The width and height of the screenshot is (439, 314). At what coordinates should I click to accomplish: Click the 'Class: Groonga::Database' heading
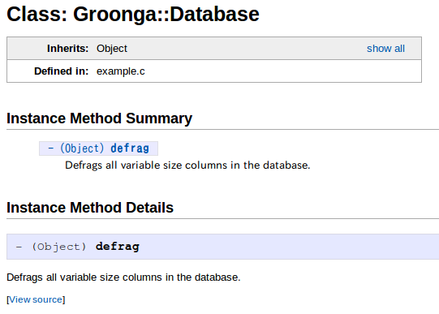click(x=133, y=14)
